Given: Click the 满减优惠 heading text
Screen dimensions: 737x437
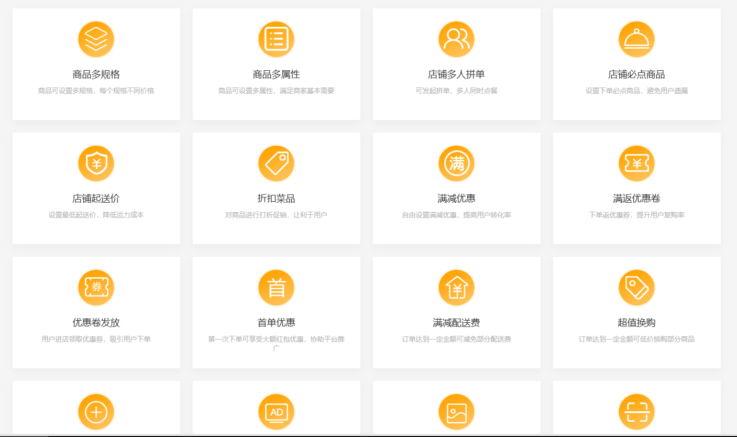Looking at the screenshot, I should tap(456, 199).
